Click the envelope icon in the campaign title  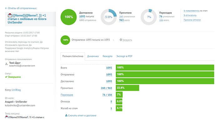[10, 15]
